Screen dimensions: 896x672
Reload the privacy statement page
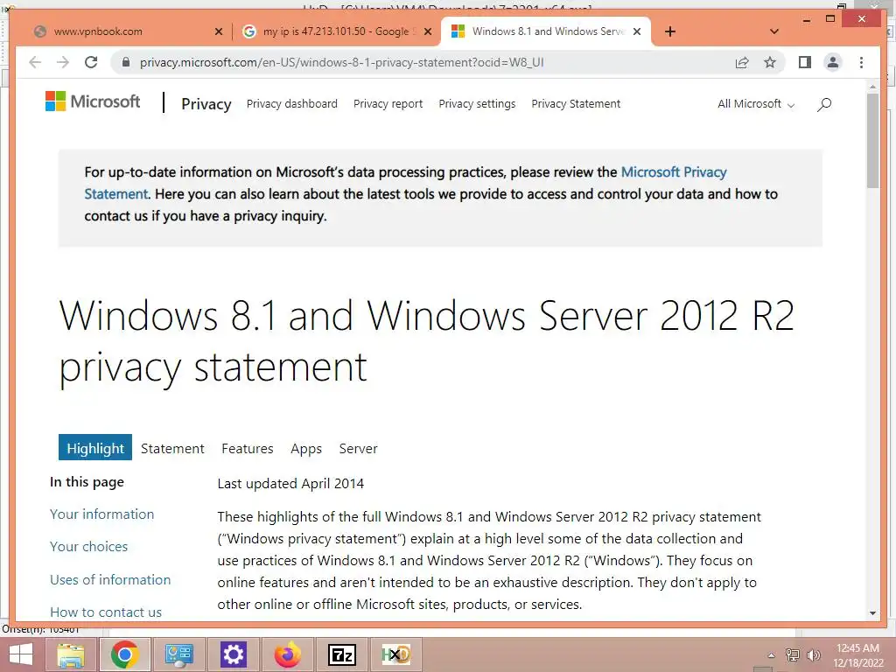[x=91, y=62]
